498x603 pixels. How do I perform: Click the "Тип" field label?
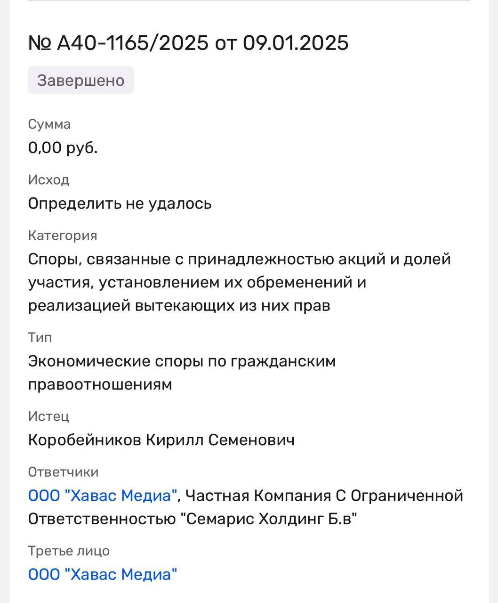[40, 338]
